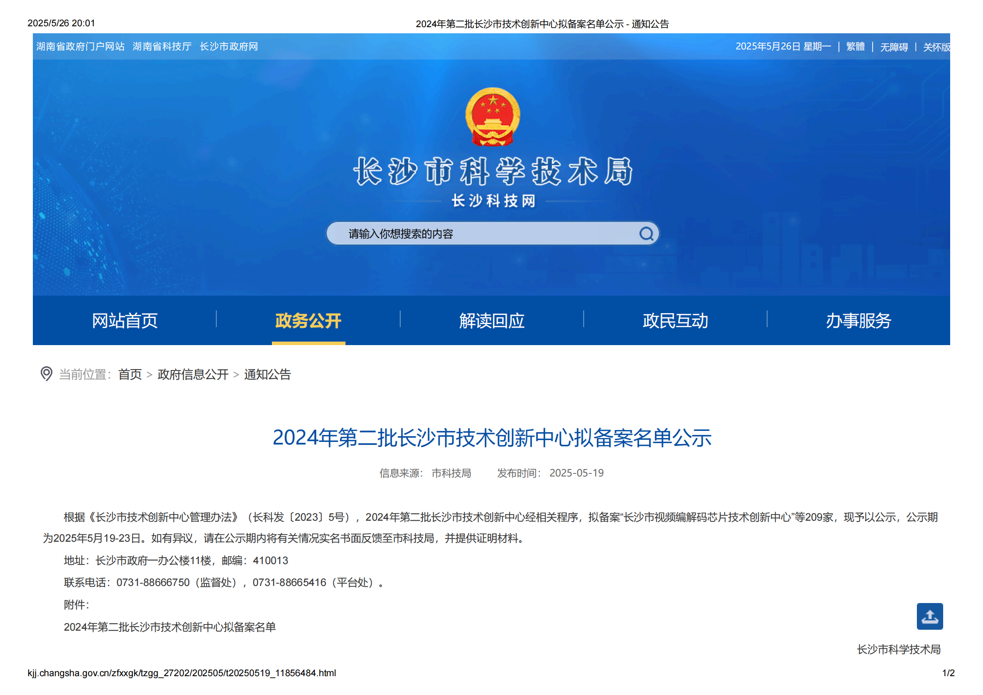Image resolution: width=983 pixels, height=695 pixels.
Task: Switch to 关怀版 care version
Action: [936, 47]
